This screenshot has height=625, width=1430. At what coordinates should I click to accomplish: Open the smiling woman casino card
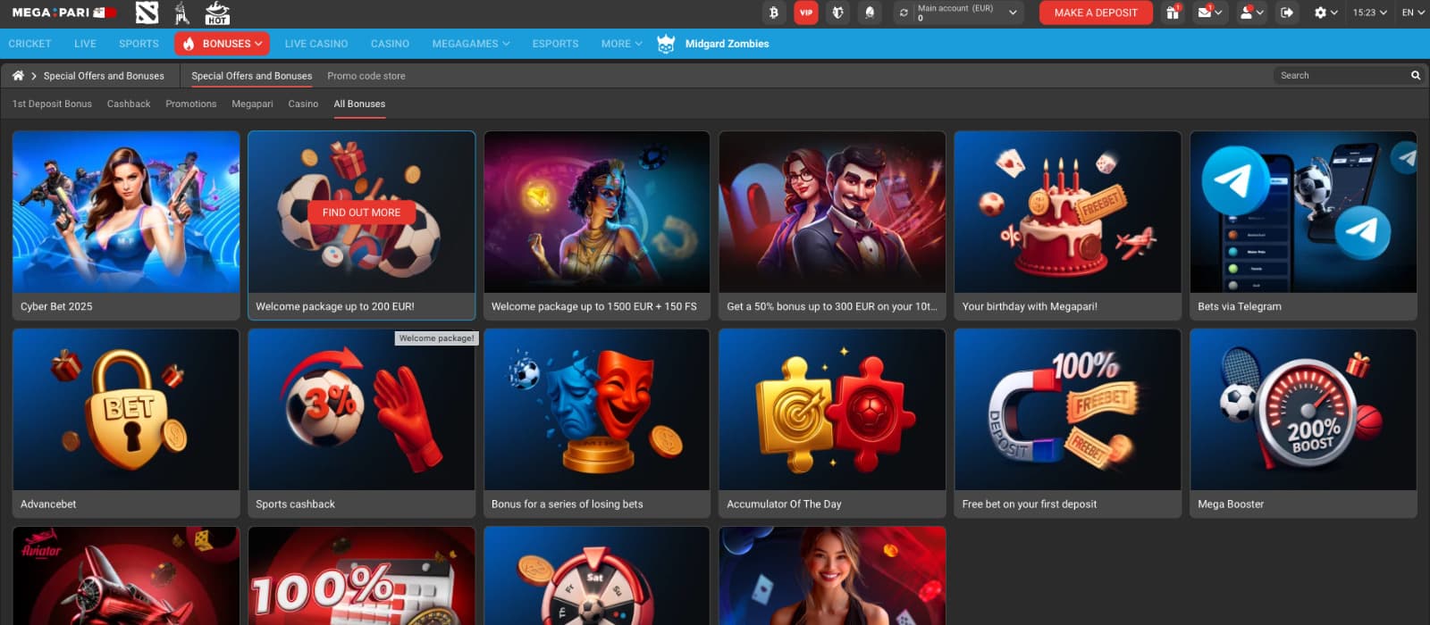(832, 576)
